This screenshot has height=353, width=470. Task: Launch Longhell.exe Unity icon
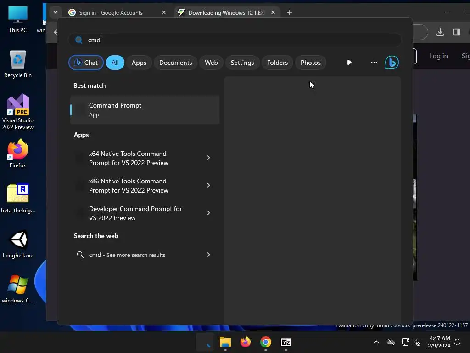18,244
